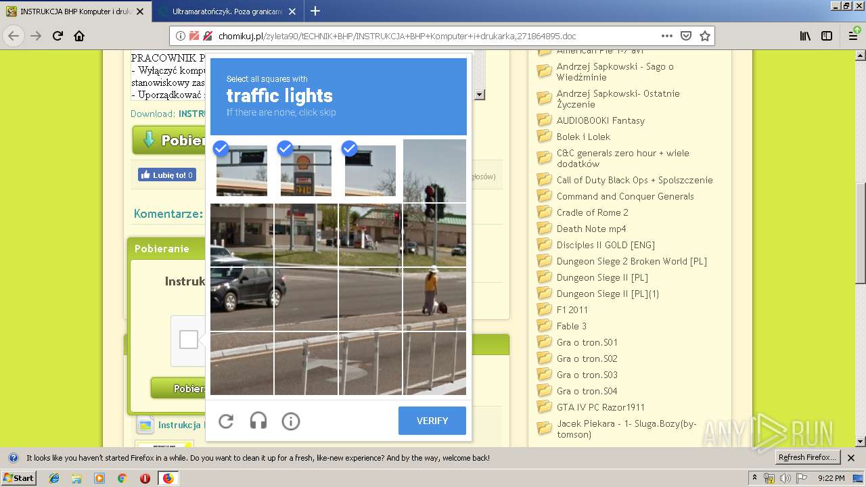Click page vertical scrollbar thumb
The width and height of the screenshot is (866, 487).
pos(861,233)
